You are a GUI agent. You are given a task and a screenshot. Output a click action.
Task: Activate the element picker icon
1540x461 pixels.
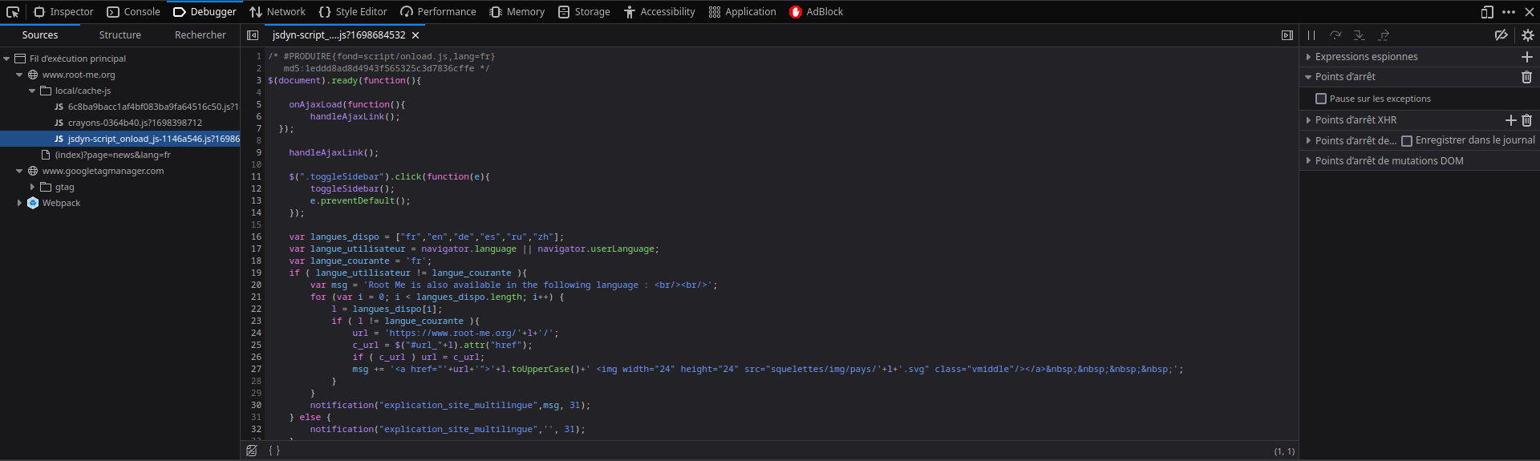13,12
